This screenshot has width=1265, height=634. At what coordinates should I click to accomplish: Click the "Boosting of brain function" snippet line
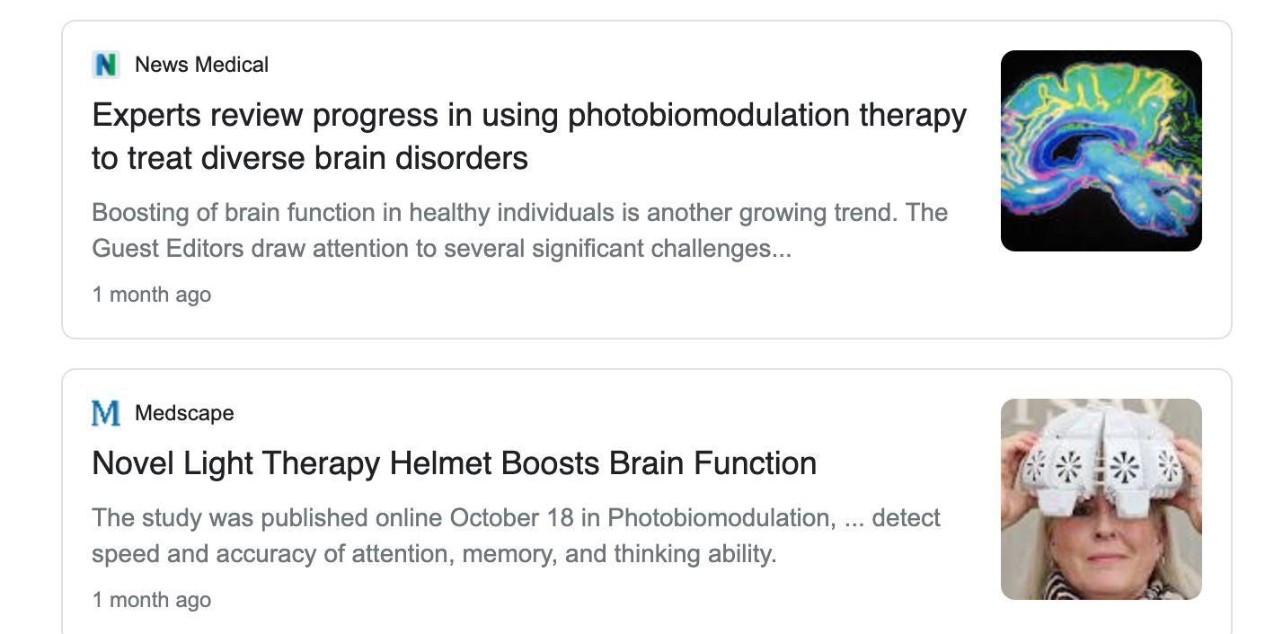[519, 213]
